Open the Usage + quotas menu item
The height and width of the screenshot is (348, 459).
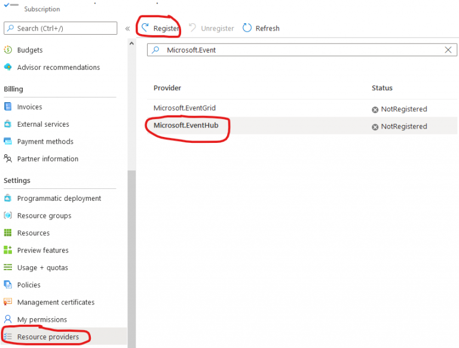(x=42, y=268)
